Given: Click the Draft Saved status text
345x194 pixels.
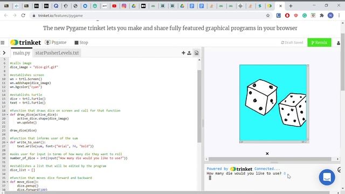Looking at the screenshot, I should [292, 43].
